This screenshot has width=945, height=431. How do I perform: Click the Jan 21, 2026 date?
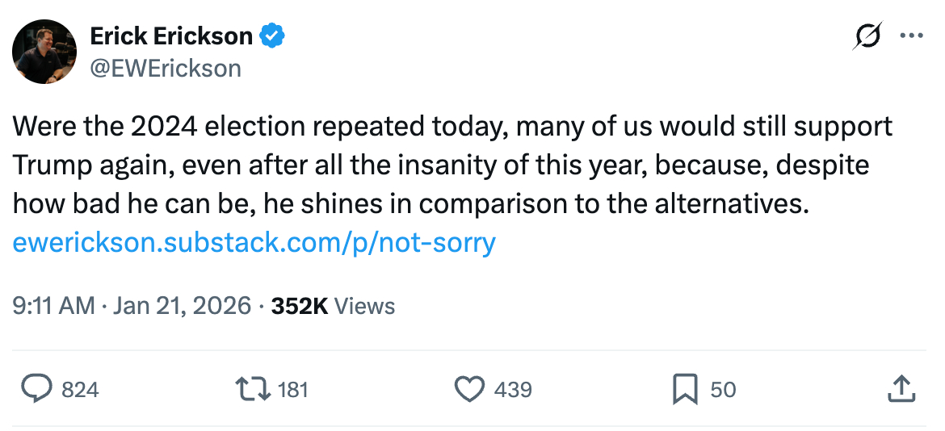183,306
